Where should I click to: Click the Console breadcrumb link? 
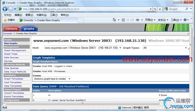coord(7,33)
